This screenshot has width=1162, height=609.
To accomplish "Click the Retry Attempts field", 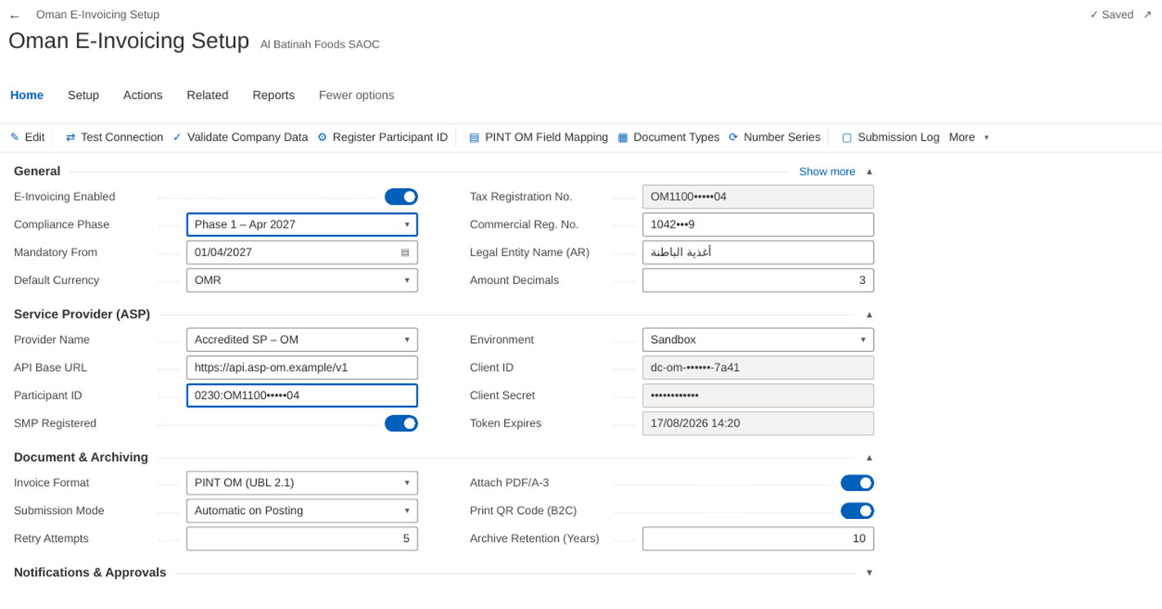I will coord(302,539).
